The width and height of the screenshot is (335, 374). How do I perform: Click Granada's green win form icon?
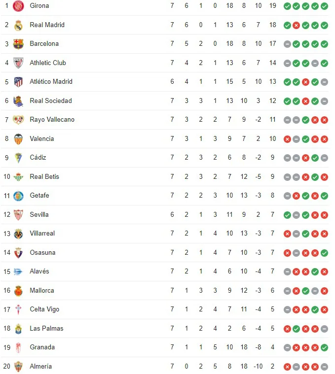324,348
